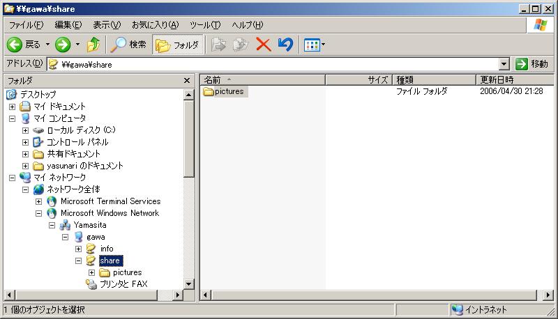Expand the マイ ドキュメント node
The width and height of the screenshot is (558, 319).
(12, 107)
